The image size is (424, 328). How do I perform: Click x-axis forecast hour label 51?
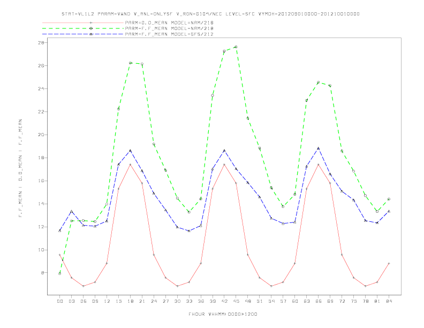tap(260, 301)
